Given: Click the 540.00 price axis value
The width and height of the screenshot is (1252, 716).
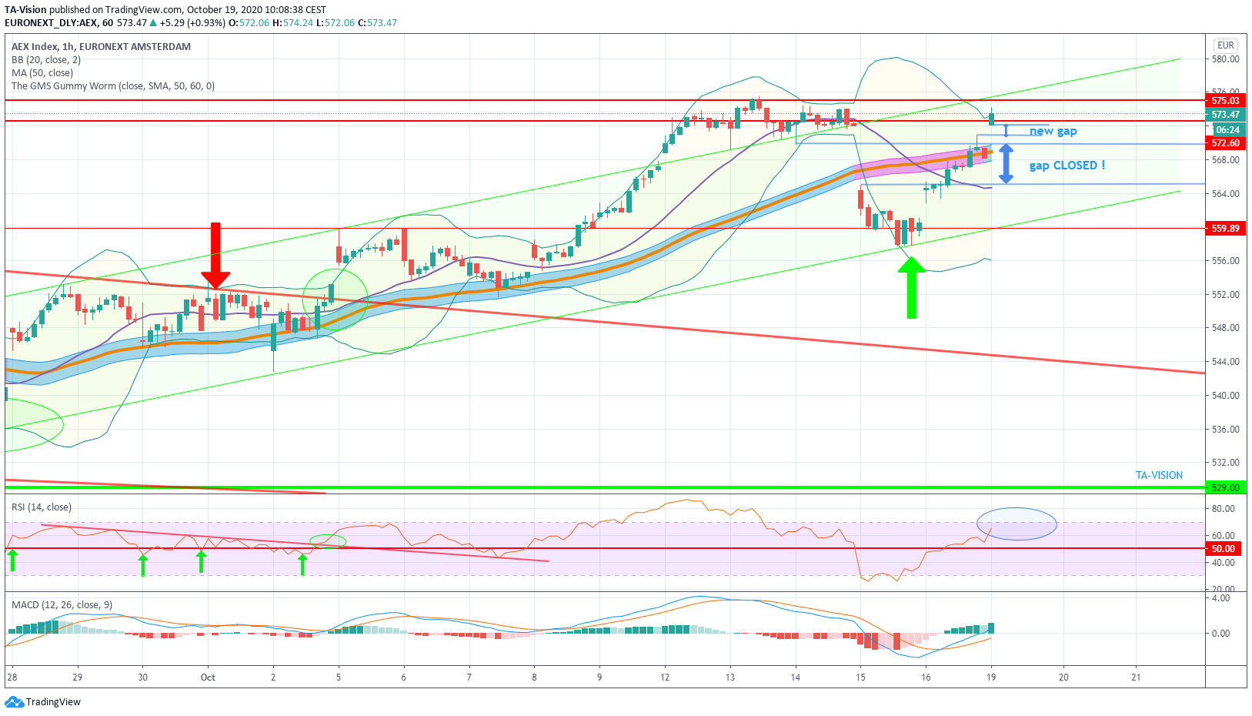Looking at the screenshot, I should 1225,395.
